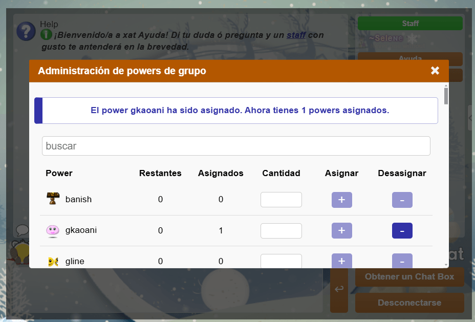Screen dimensions: 475x322
Task: Click the scroll-down arrow in dialog
Action: [x=446, y=265]
